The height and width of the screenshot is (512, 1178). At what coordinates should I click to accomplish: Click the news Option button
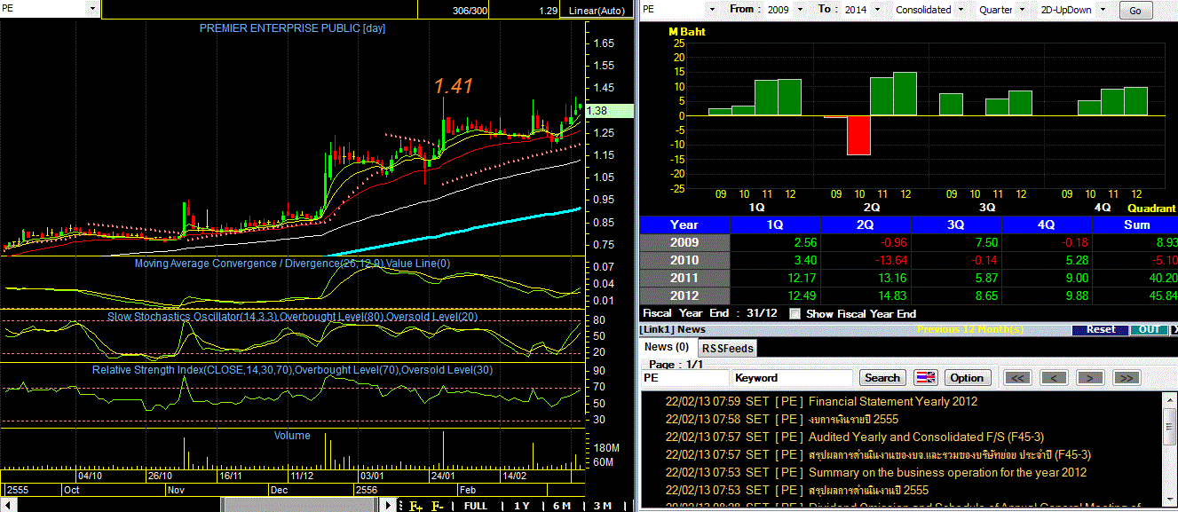tap(967, 377)
